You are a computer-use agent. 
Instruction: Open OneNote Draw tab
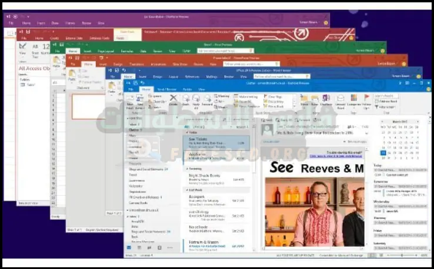tap(55, 23)
